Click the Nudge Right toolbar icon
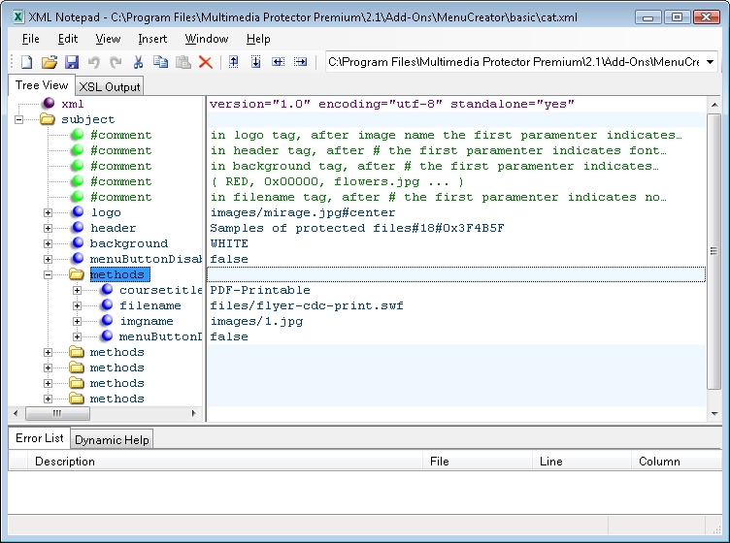Viewport: 730px width, 543px height. 300,62
